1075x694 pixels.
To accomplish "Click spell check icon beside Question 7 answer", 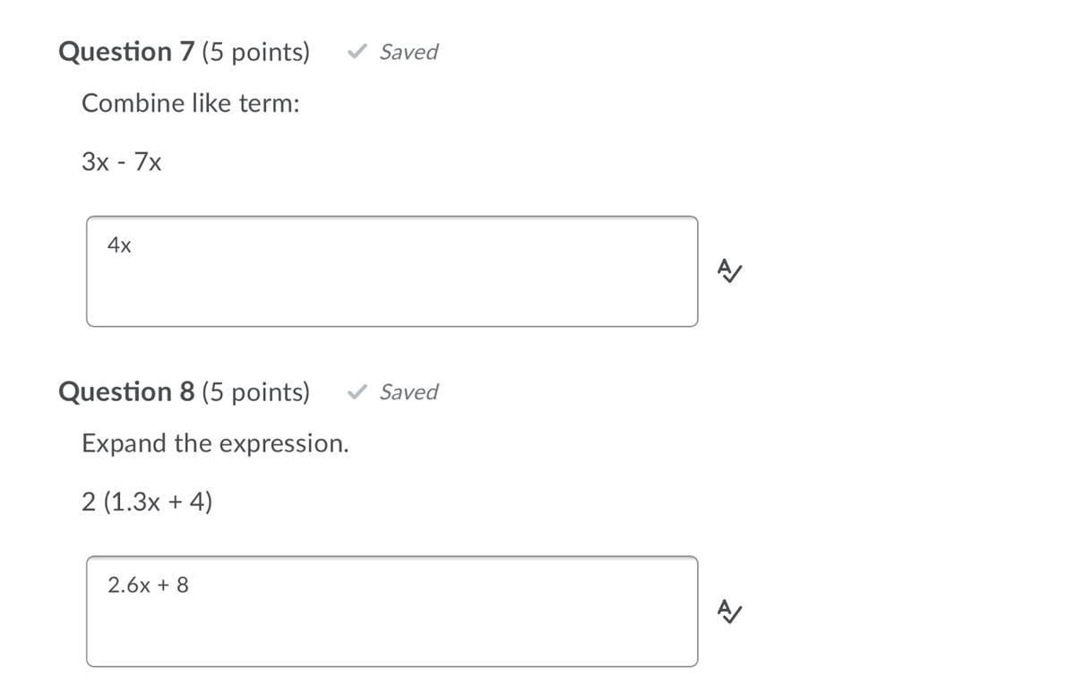I will (729, 270).
